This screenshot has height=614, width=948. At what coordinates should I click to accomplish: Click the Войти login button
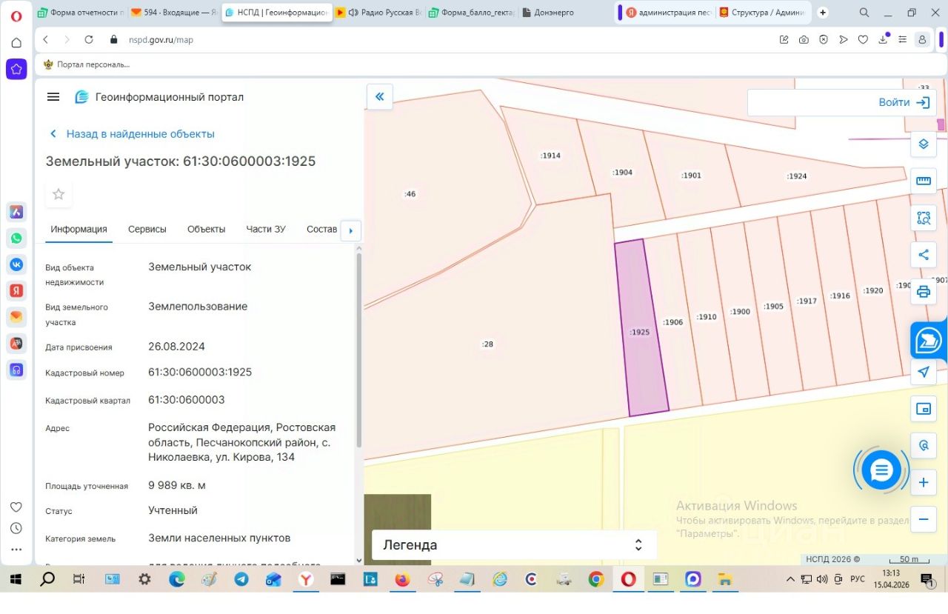pos(904,103)
